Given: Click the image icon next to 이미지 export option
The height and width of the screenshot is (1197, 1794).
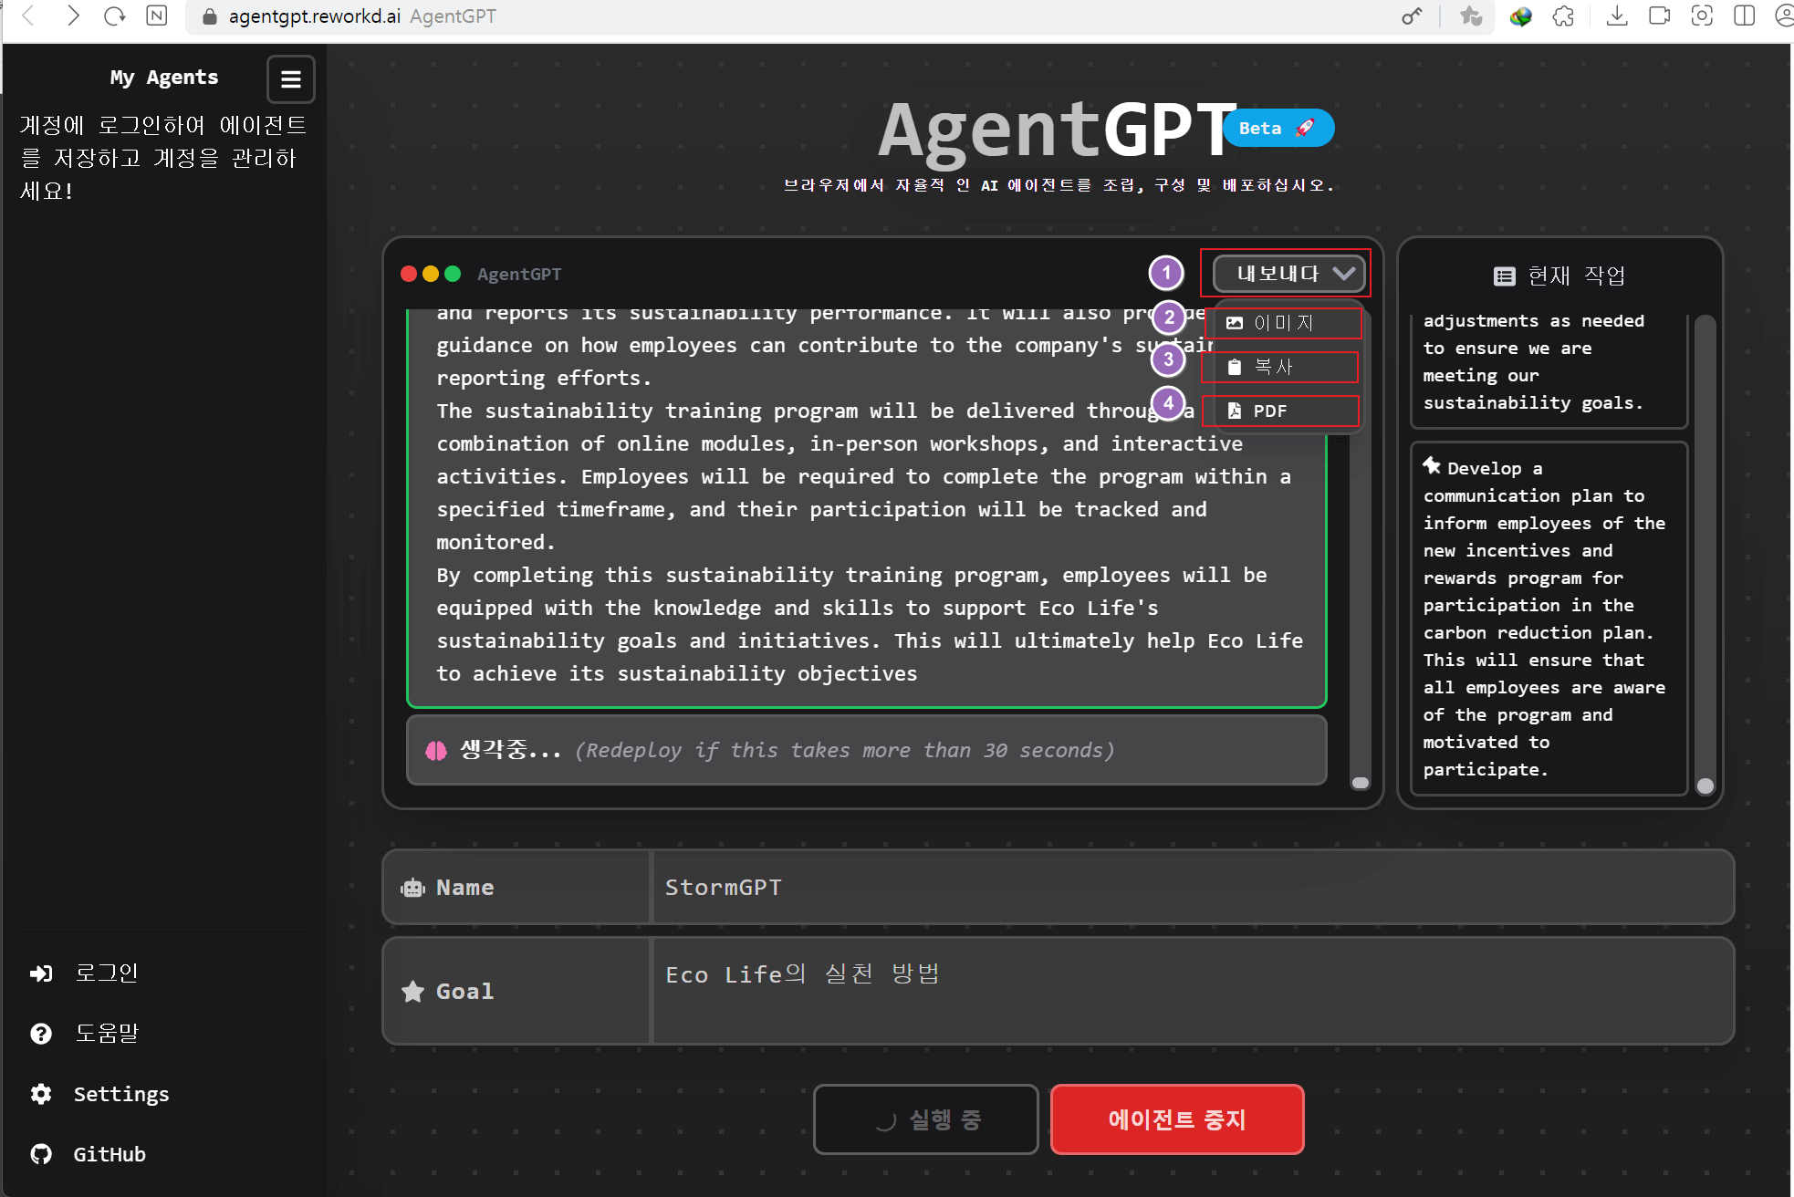Looking at the screenshot, I should [x=1235, y=322].
